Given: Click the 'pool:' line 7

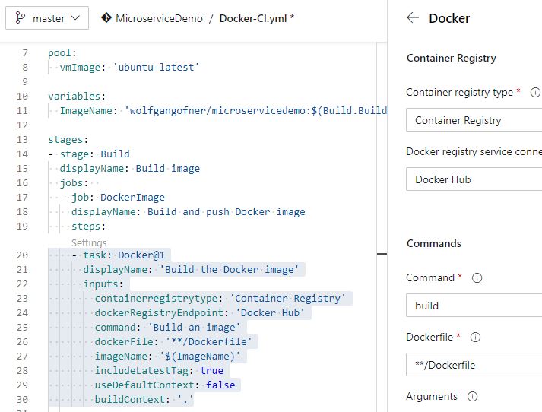Looking at the screenshot, I should point(62,53).
